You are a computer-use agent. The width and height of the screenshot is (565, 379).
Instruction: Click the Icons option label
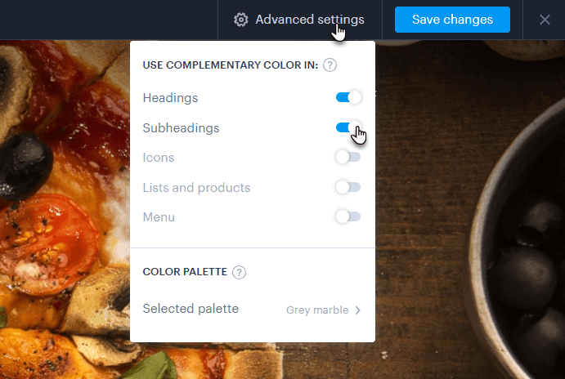[158, 157]
